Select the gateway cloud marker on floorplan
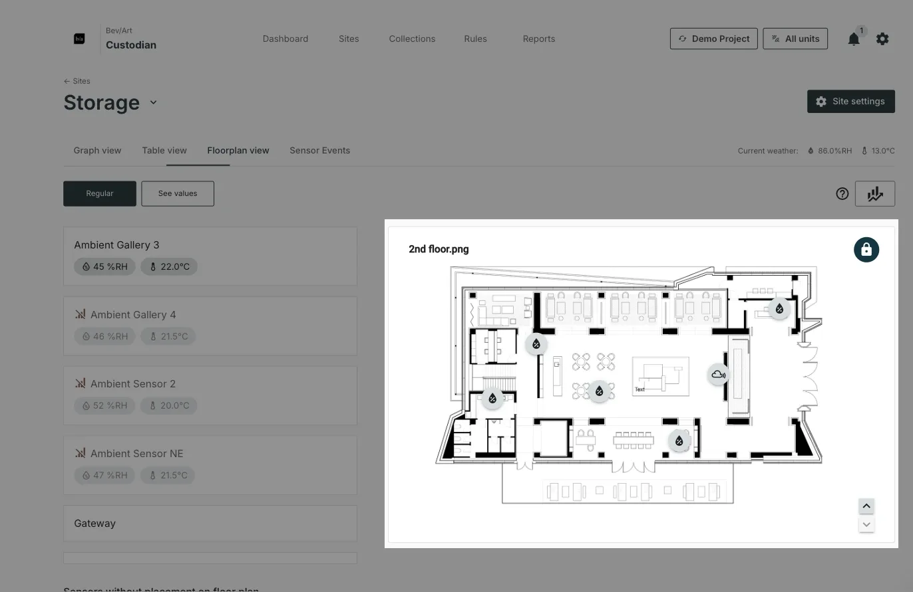This screenshot has height=592, width=913. point(718,375)
